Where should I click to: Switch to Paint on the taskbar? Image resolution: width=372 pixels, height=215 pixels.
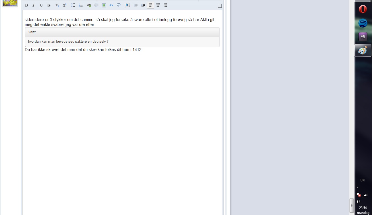[x=363, y=50]
